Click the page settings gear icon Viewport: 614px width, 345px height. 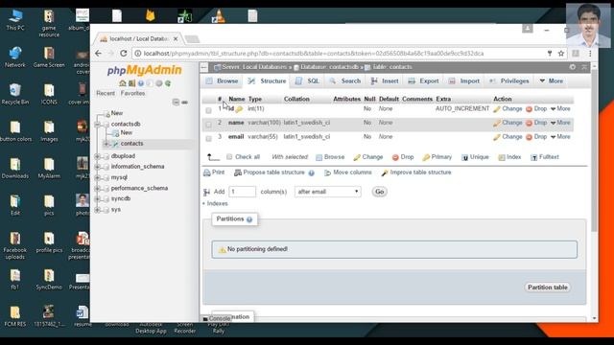pos(573,67)
